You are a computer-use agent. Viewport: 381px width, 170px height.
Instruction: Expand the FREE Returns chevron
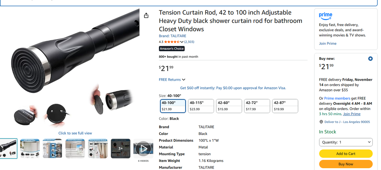tap(184, 80)
